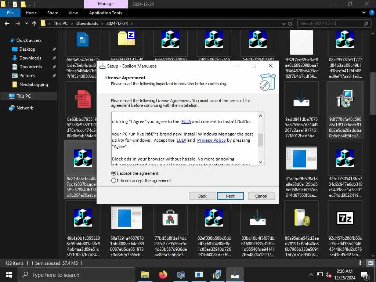Click the Search 2024-12-24 field

(x=334, y=23)
